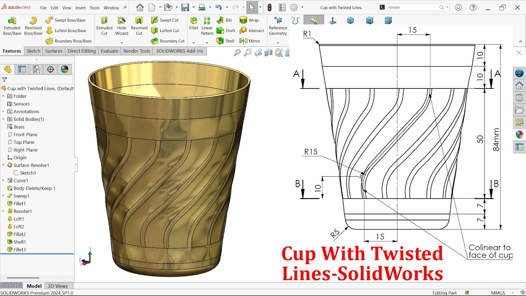Screen dimensions: 526x296
Task: Apply the Draft feature
Action: pyautogui.click(x=226, y=30)
